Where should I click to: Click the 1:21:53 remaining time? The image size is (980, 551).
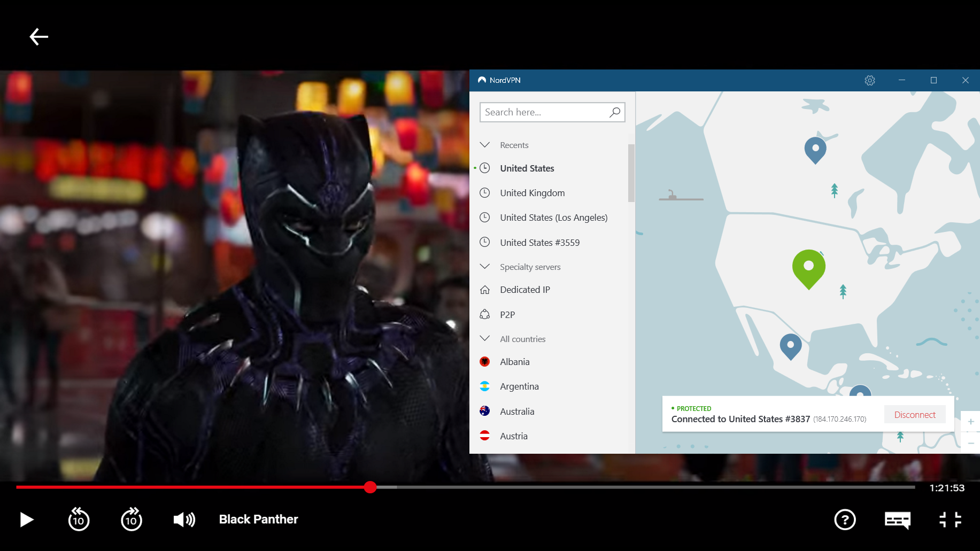[x=947, y=488]
